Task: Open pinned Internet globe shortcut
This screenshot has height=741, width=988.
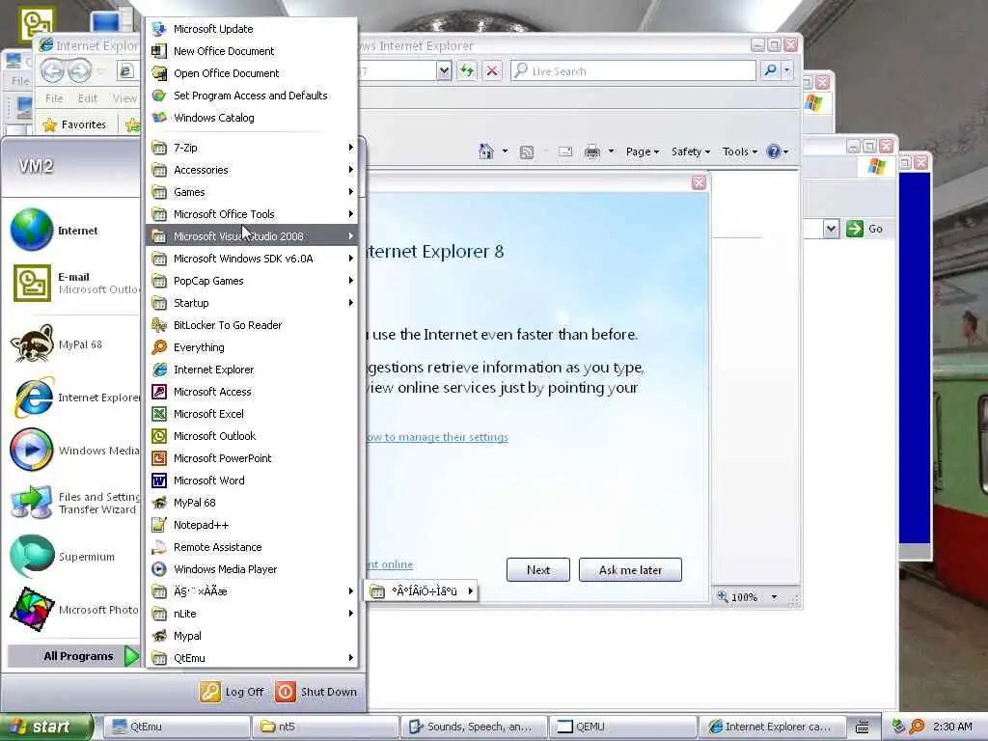Action: (72, 231)
